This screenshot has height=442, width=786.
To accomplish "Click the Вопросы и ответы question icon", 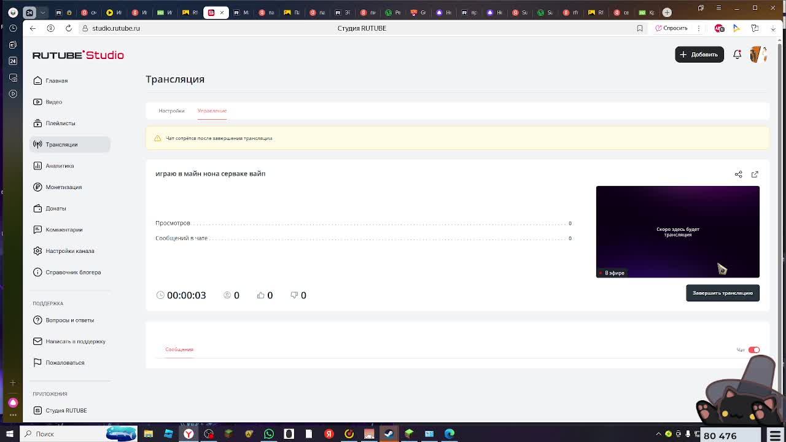I will click(x=37, y=320).
